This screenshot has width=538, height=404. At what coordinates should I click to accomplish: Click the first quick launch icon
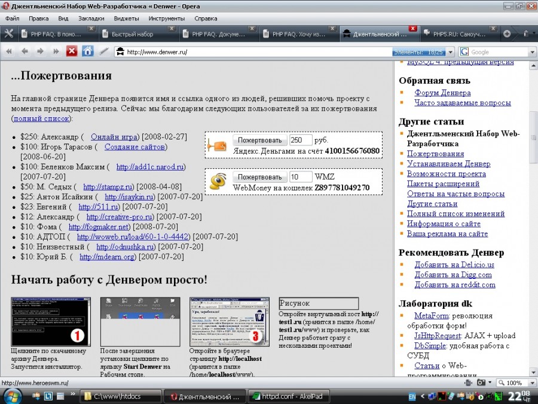click(36, 396)
